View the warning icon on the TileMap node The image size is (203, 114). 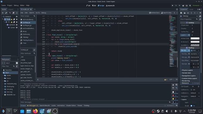12,19
